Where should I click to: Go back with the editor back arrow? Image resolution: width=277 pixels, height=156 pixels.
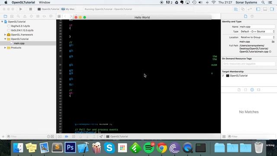pyautogui.click(x=65, y=16)
